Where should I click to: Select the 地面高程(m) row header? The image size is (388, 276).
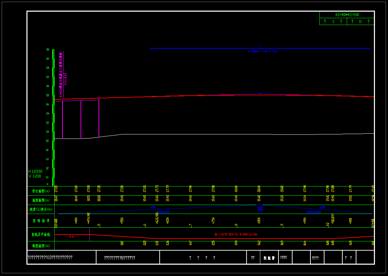click(41, 200)
